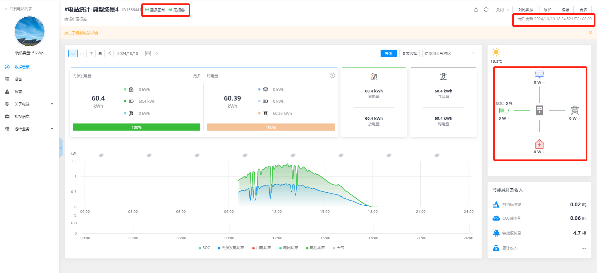The height and width of the screenshot is (273, 597).
Task: Toggle SOC series in chart legend
Action: 204,248
